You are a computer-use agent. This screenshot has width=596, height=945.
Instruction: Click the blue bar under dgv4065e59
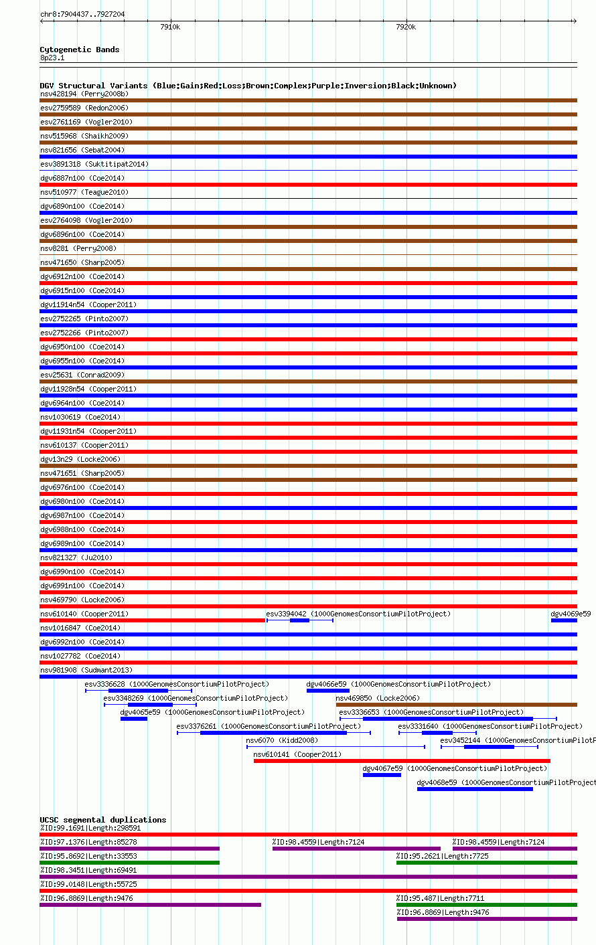point(134,718)
